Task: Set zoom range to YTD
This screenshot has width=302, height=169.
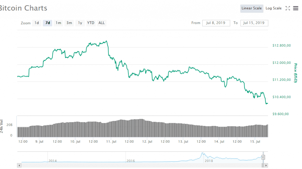Action: [x=91, y=23]
